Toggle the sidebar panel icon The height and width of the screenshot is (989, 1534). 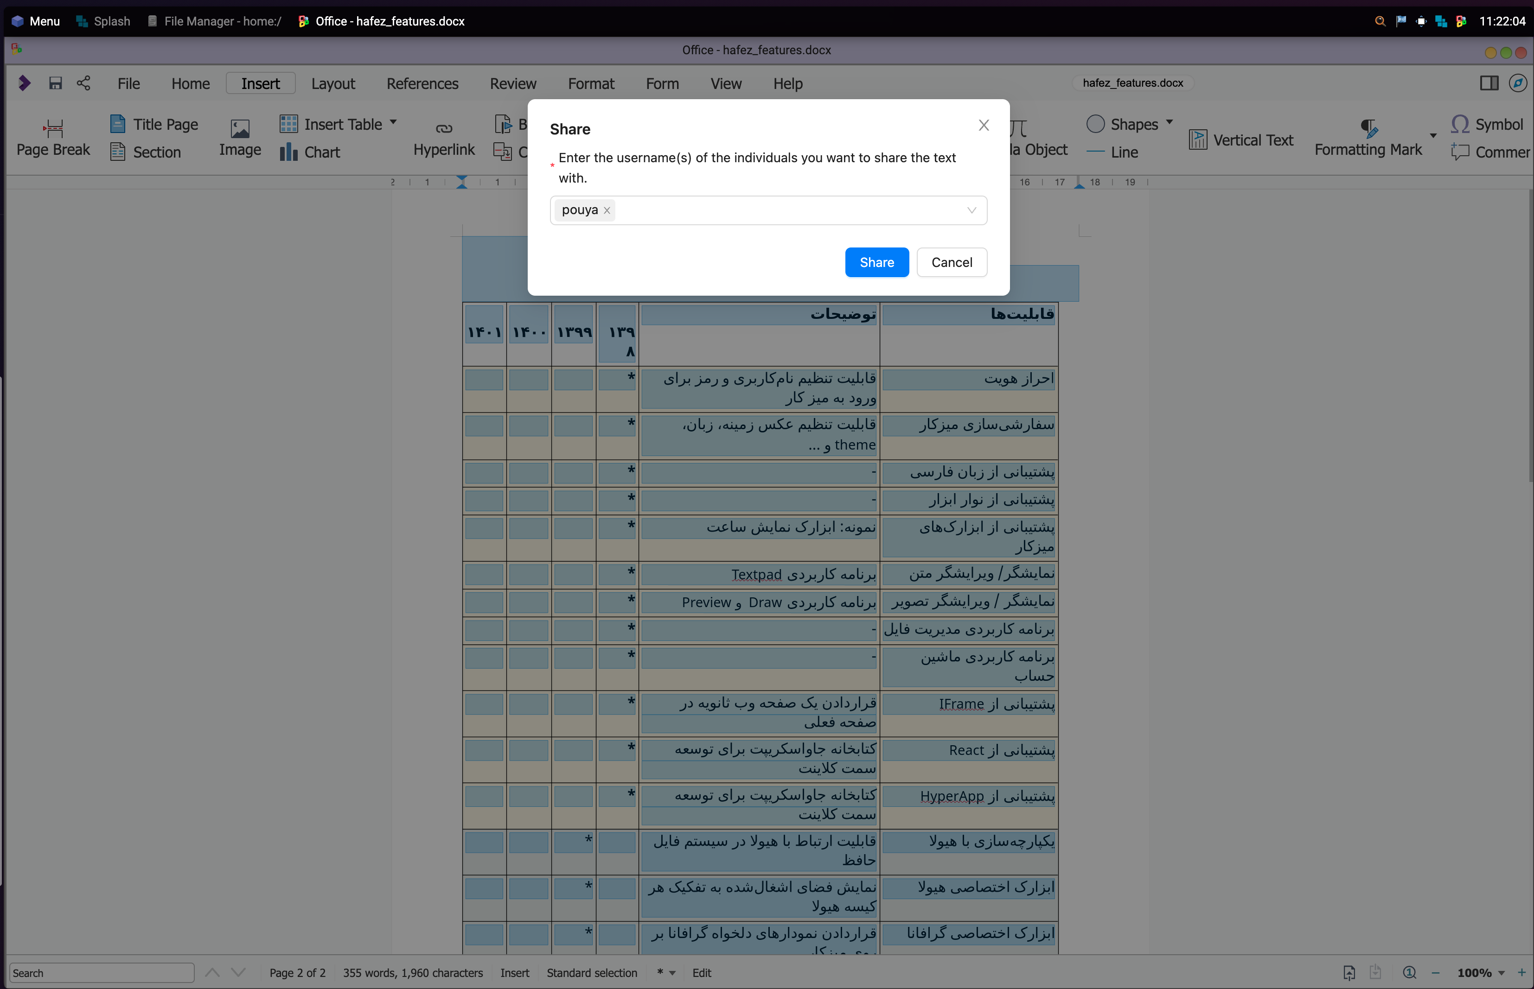pyautogui.click(x=1489, y=83)
